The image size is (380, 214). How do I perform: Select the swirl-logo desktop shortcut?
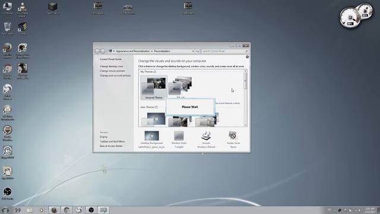[x=7, y=92]
